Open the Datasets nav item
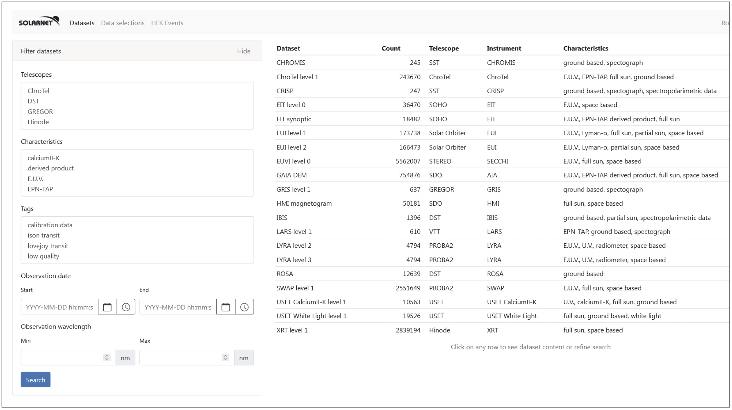 pos(82,23)
